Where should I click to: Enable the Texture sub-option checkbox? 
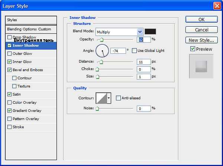14,86
